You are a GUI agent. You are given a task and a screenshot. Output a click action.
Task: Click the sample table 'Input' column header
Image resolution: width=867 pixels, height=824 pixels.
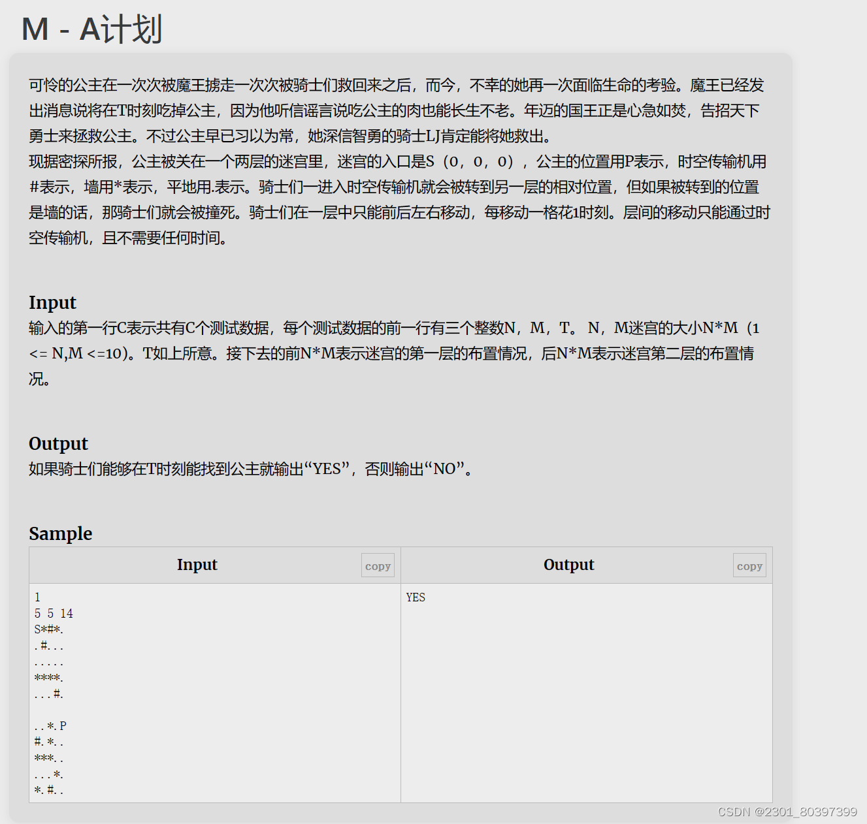tap(197, 565)
